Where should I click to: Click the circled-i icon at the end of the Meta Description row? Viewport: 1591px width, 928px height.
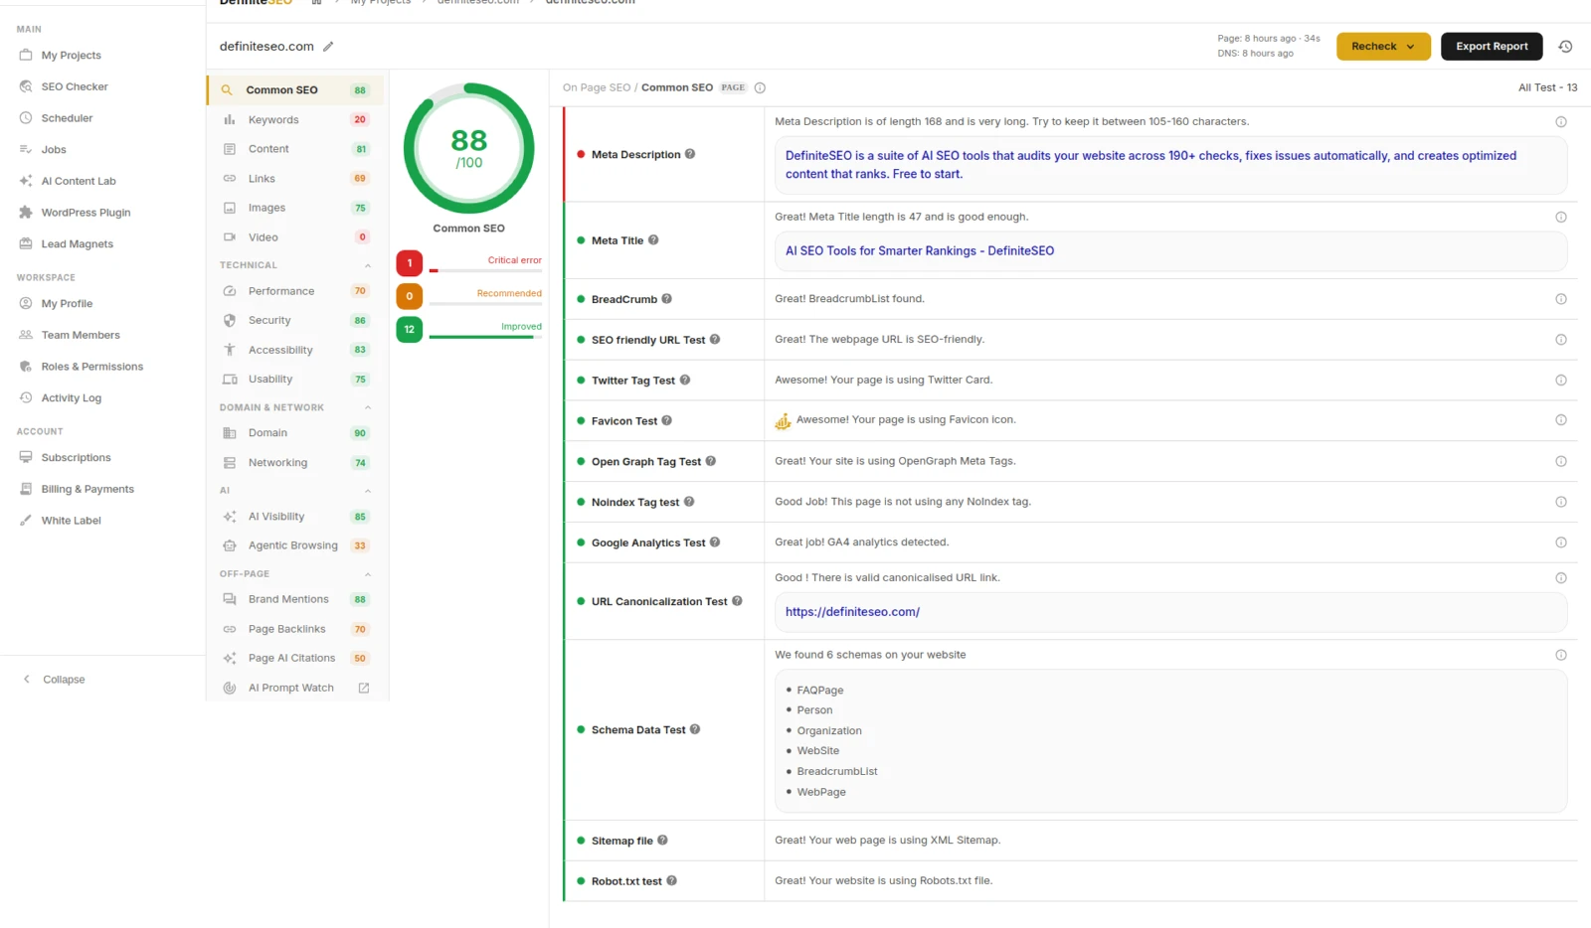(1561, 122)
